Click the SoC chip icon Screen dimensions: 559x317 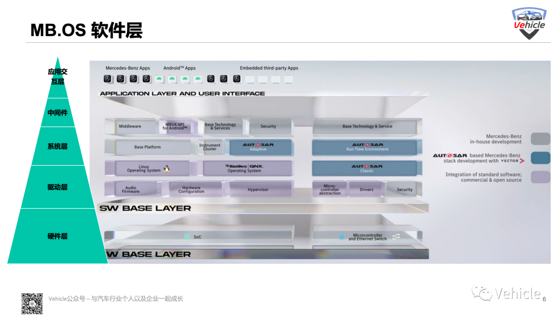pos(187,236)
